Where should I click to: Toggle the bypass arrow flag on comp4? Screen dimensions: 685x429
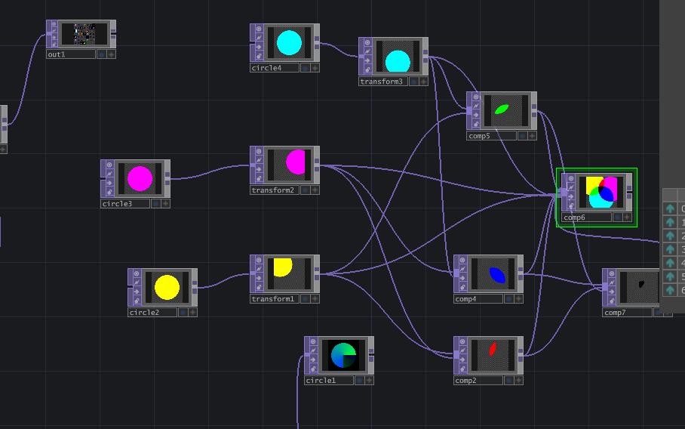pyautogui.click(x=462, y=278)
